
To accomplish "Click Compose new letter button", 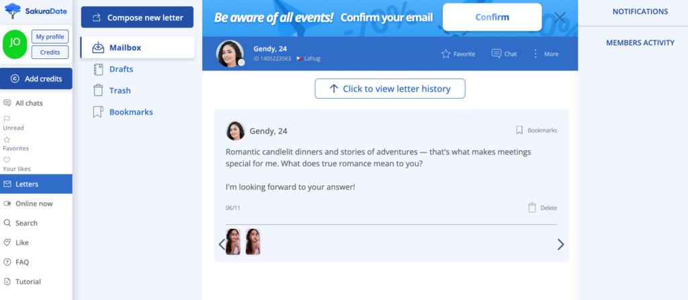I will pyautogui.click(x=137, y=17).
